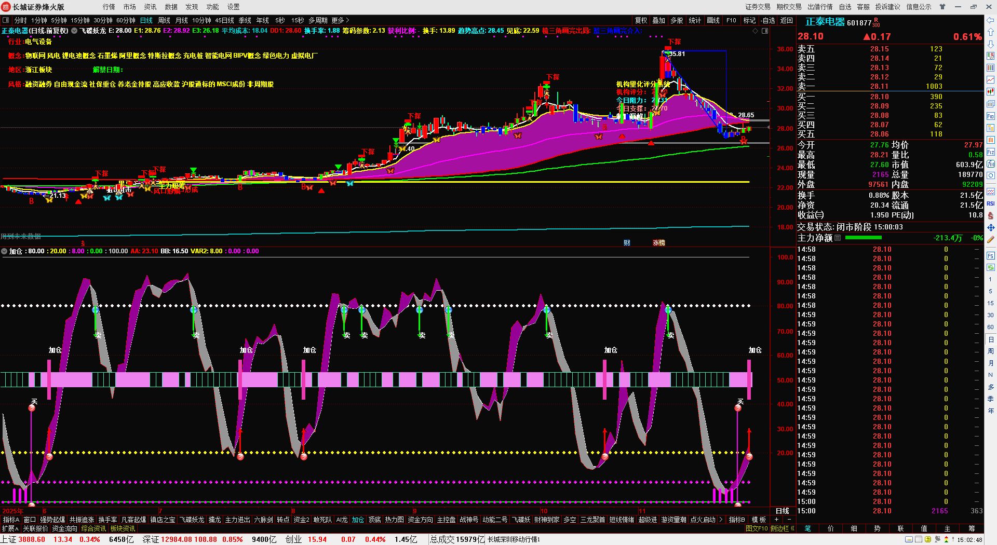Open the 投诉建议 link
Image resolution: width=997 pixels, height=545 pixels.
pyautogui.click(x=888, y=7)
